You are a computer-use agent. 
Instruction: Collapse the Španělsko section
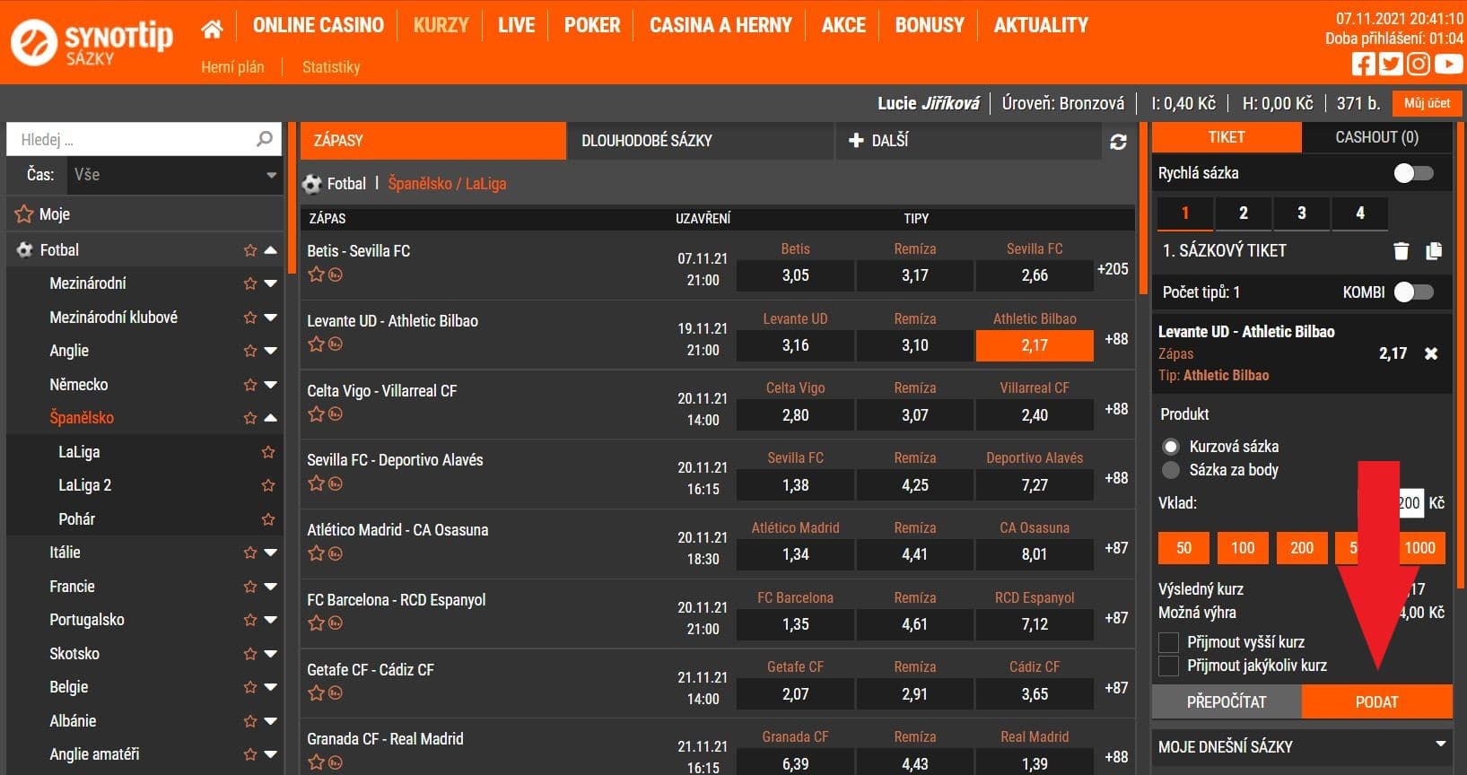point(270,418)
